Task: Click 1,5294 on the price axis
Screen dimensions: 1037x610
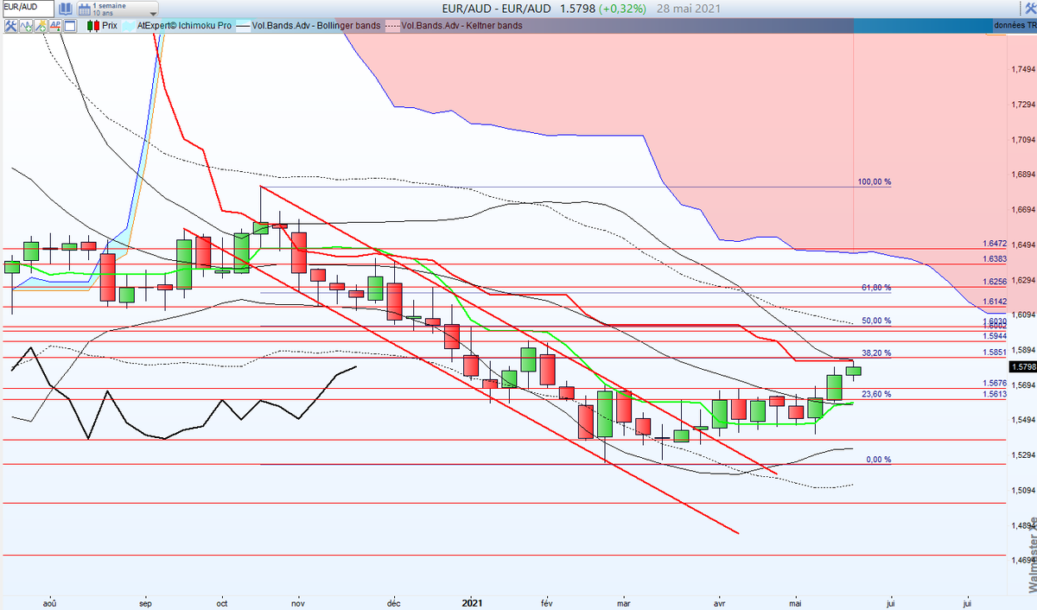Action: pyautogui.click(x=1023, y=454)
